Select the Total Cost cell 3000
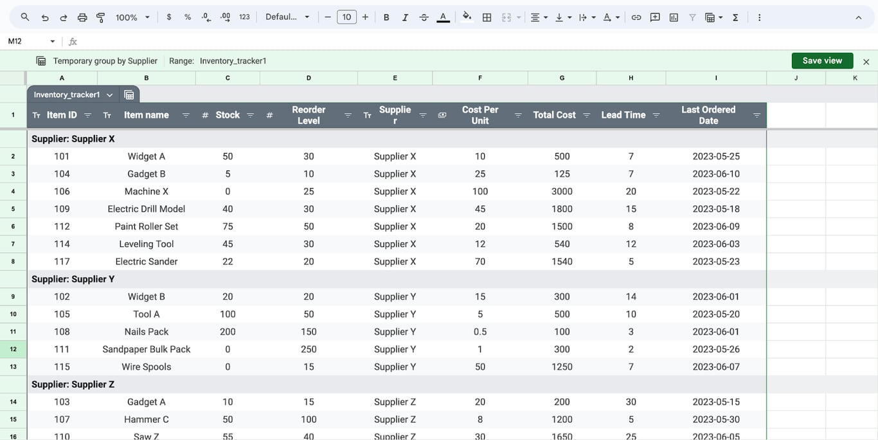Screen dimensions: 878x440 (x=562, y=192)
